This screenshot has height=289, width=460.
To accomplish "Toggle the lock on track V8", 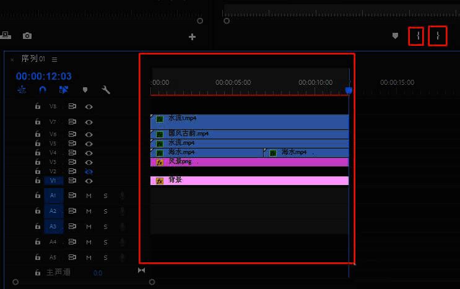I will (38, 106).
